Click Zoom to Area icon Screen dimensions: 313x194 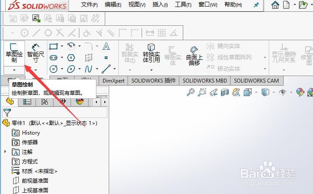coord(202,92)
